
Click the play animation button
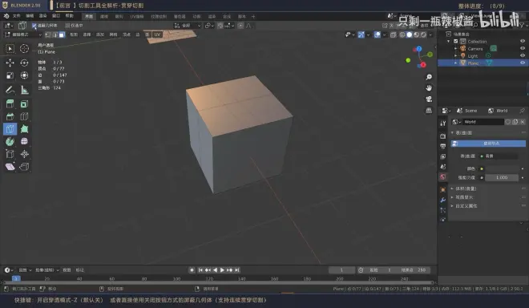pyautogui.click(x=222, y=270)
